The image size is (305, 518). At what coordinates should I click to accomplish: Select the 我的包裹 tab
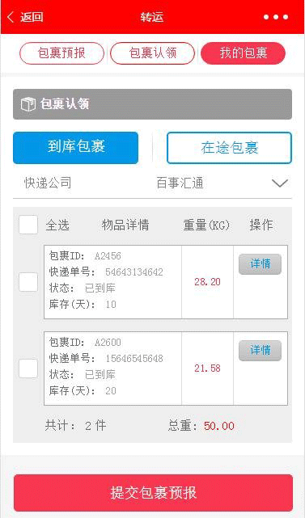tap(244, 53)
